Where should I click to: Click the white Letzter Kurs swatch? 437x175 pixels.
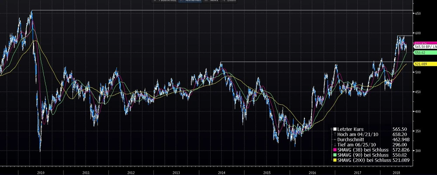(x=334, y=129)
